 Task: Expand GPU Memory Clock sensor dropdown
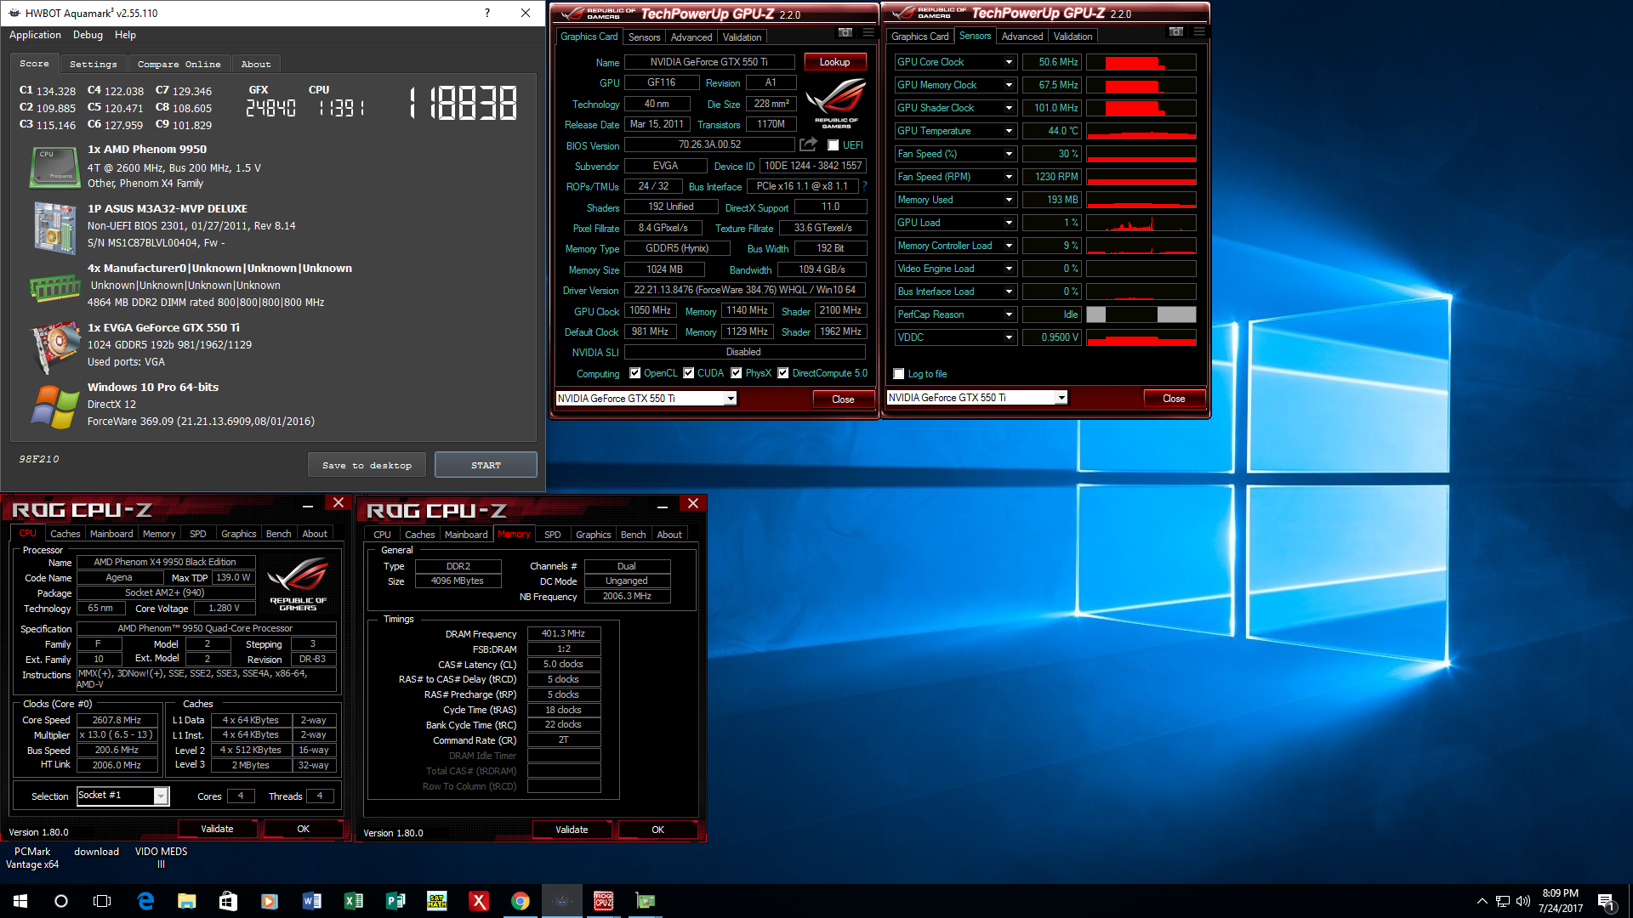click(x=1009, y=85)
